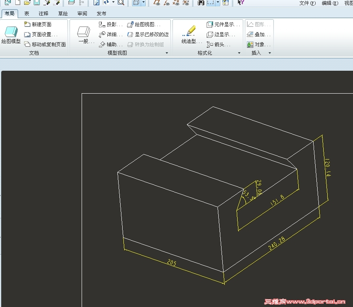353x307 pixels.
Task: Click the Regenerate arrows icon
Action: click(106, 2)
